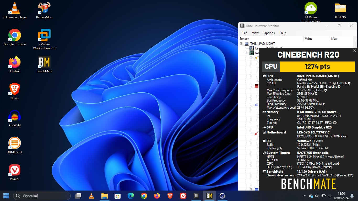Click the Max column header
The width and height of the screenshot is (358, 201).
click(x=341, y=39)
